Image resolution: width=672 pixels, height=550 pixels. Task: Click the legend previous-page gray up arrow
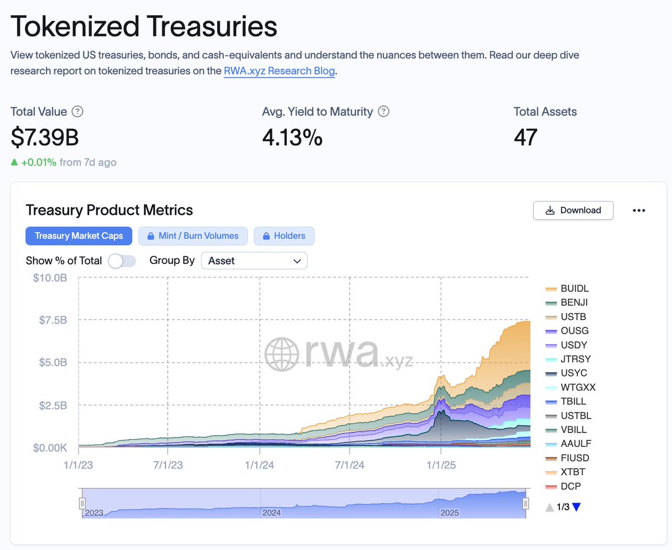pos(550,507)
